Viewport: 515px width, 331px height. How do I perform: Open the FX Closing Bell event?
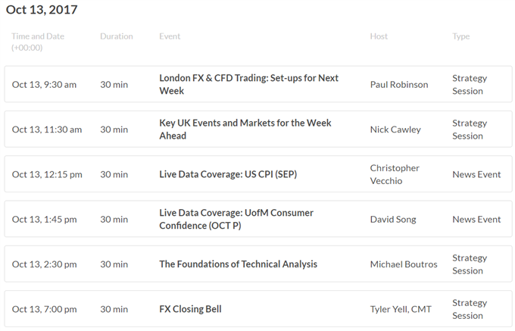click(190, 309)
